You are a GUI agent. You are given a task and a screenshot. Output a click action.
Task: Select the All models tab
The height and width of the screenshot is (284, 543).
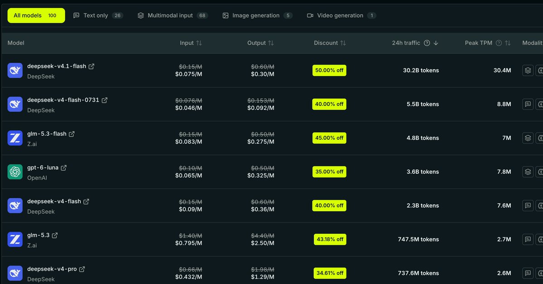tap(36, 15)
